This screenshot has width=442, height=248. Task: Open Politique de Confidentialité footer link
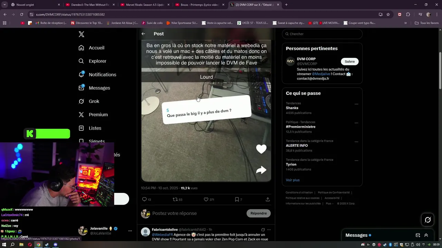(334, 193)
